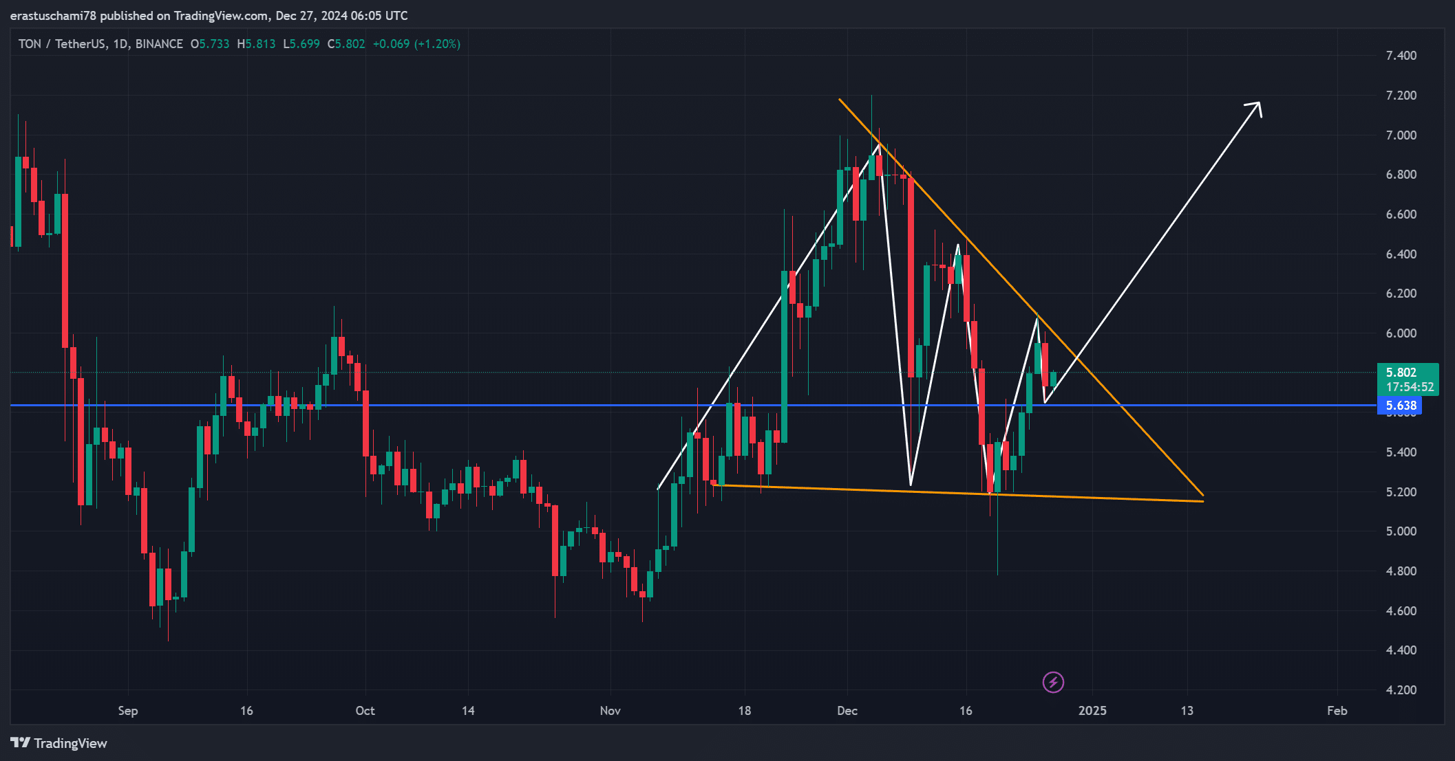
Task: Click the 14 date label on time axis
Action: coord(468,711)
